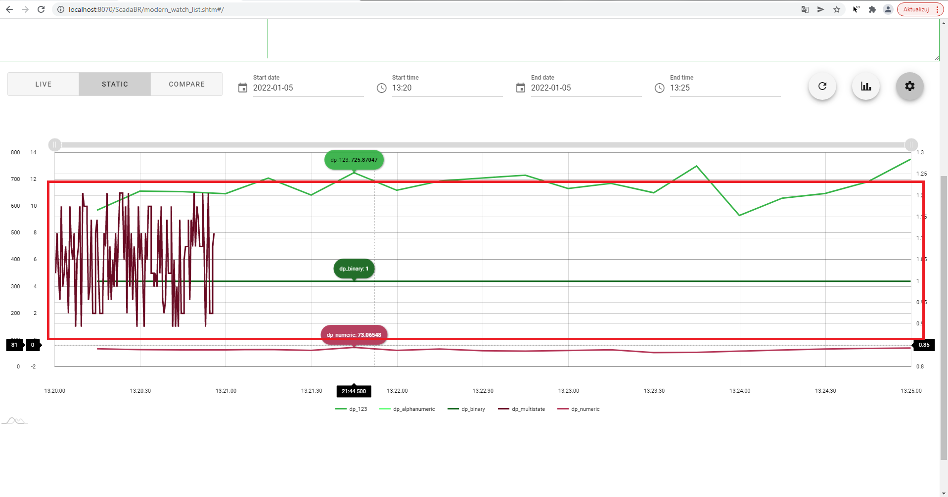Open the End time clock picker
The image size is (948, 497).
(659, 88)
